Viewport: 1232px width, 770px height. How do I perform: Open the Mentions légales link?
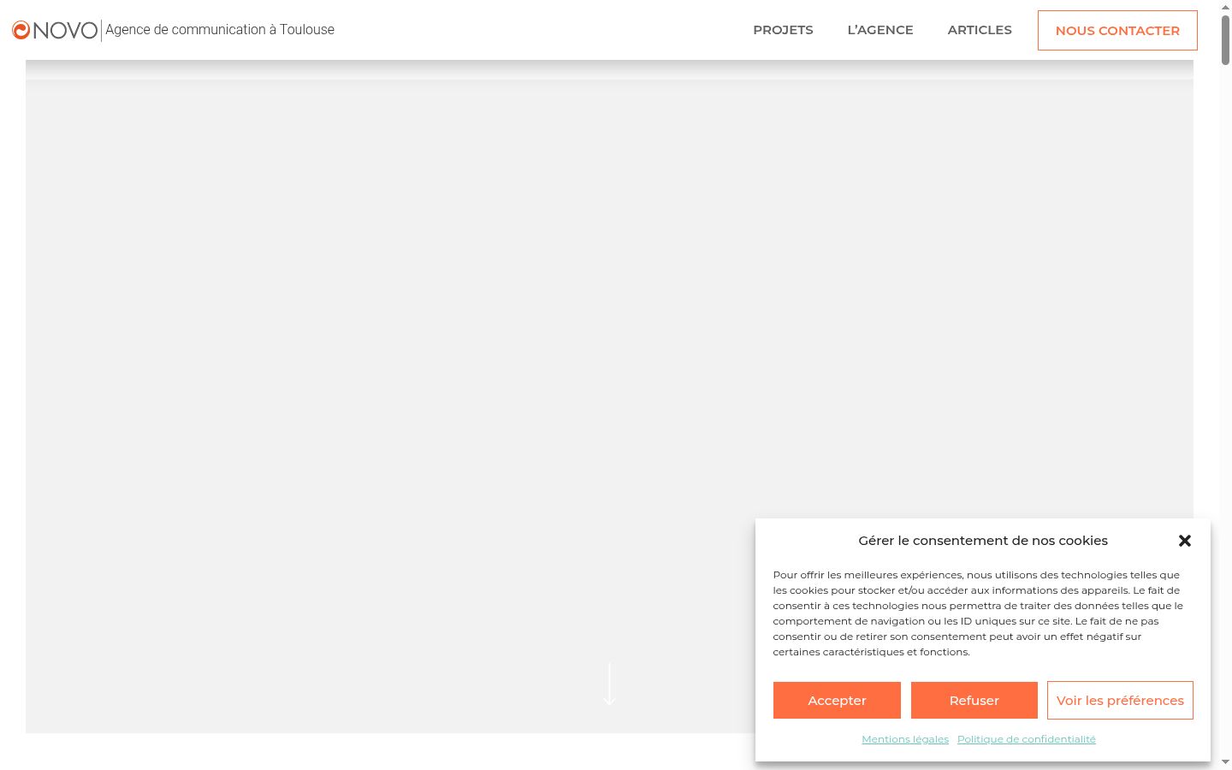tap(905, 739)
